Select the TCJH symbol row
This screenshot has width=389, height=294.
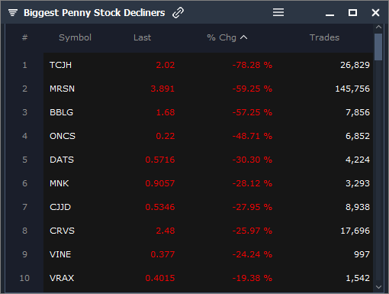coord(208,65)
